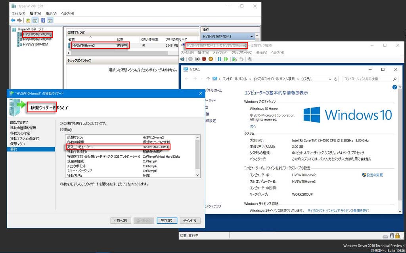Click the 宛先コンピューター row in summary list
Image resolution: width=406 pixels, height=253 pixels.
click(x=118, y=147)
